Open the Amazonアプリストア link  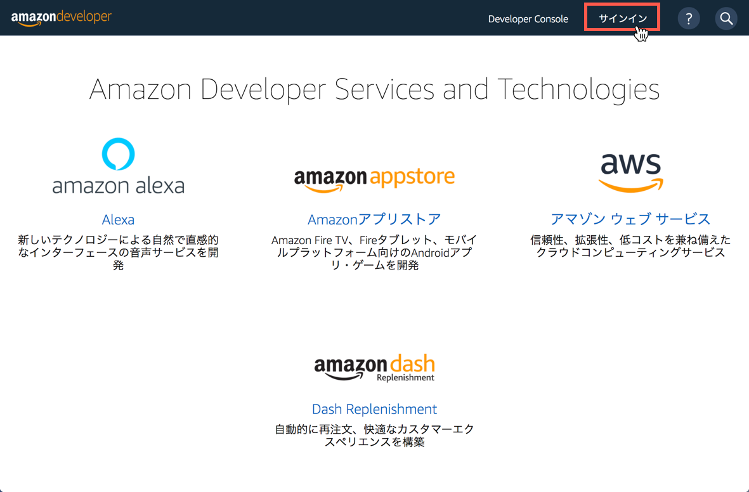point(374,219)
